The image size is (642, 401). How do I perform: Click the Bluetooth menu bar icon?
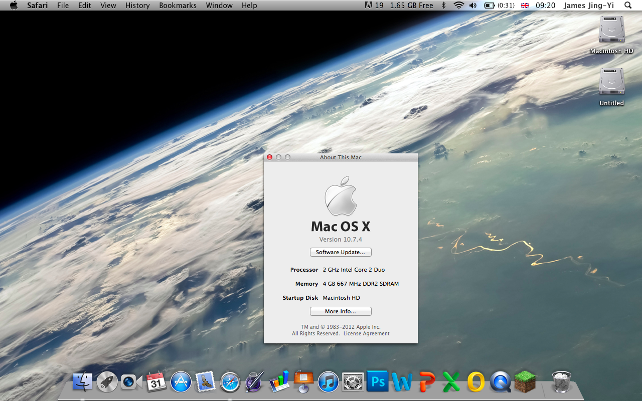(443, 6)
